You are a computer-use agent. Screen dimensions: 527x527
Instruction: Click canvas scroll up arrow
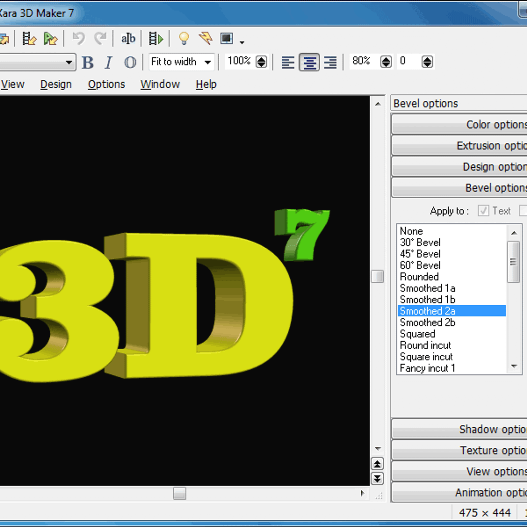coord(378,104)
